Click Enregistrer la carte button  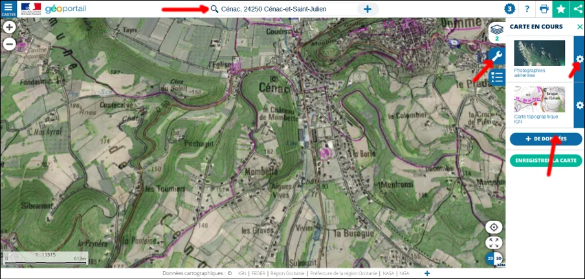point(546,161)
